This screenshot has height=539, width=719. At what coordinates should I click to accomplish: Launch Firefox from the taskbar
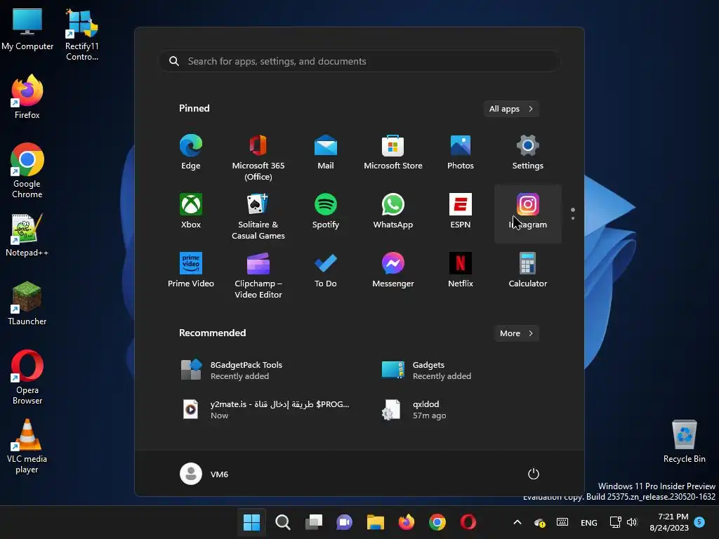point(407,522)
